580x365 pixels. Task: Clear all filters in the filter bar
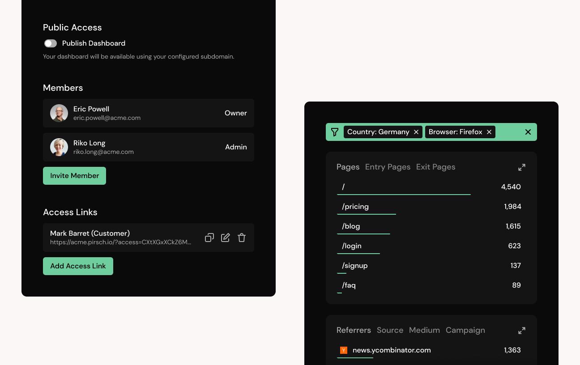click(528, 132)
